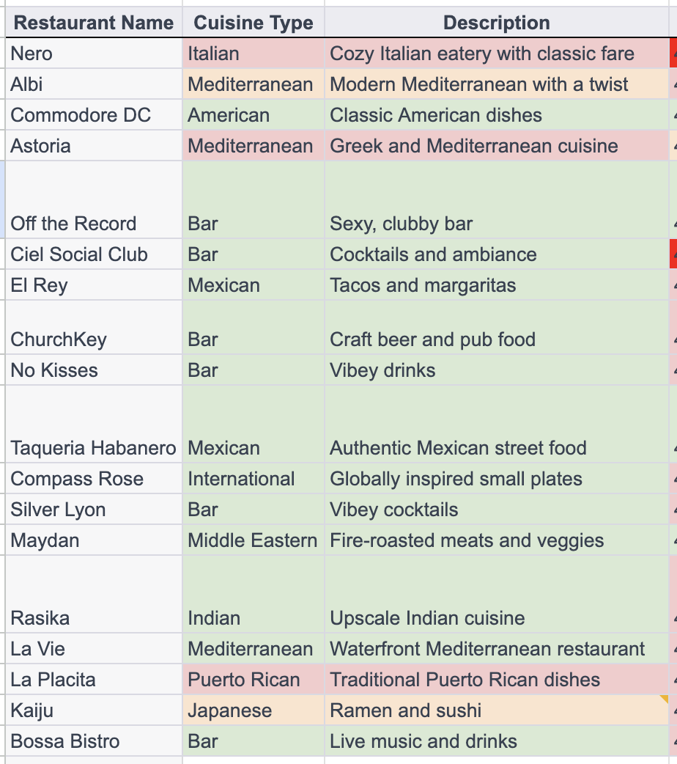Screen dimensions: 677x764
Task: Click the Taqueria Habanero cell
Action: point(93,448)
